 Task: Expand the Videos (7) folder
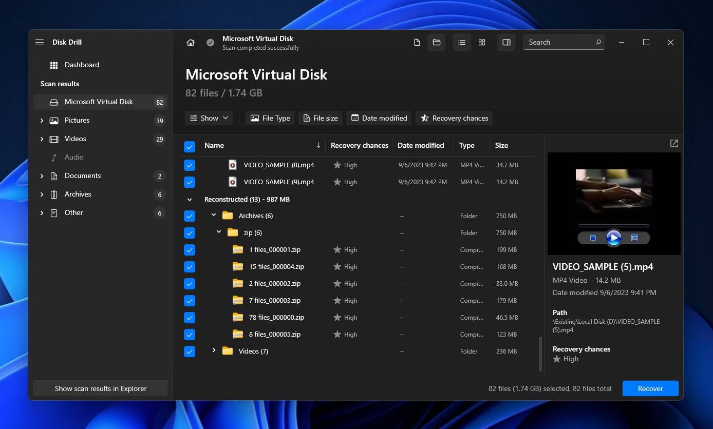[x=214, y=350]
